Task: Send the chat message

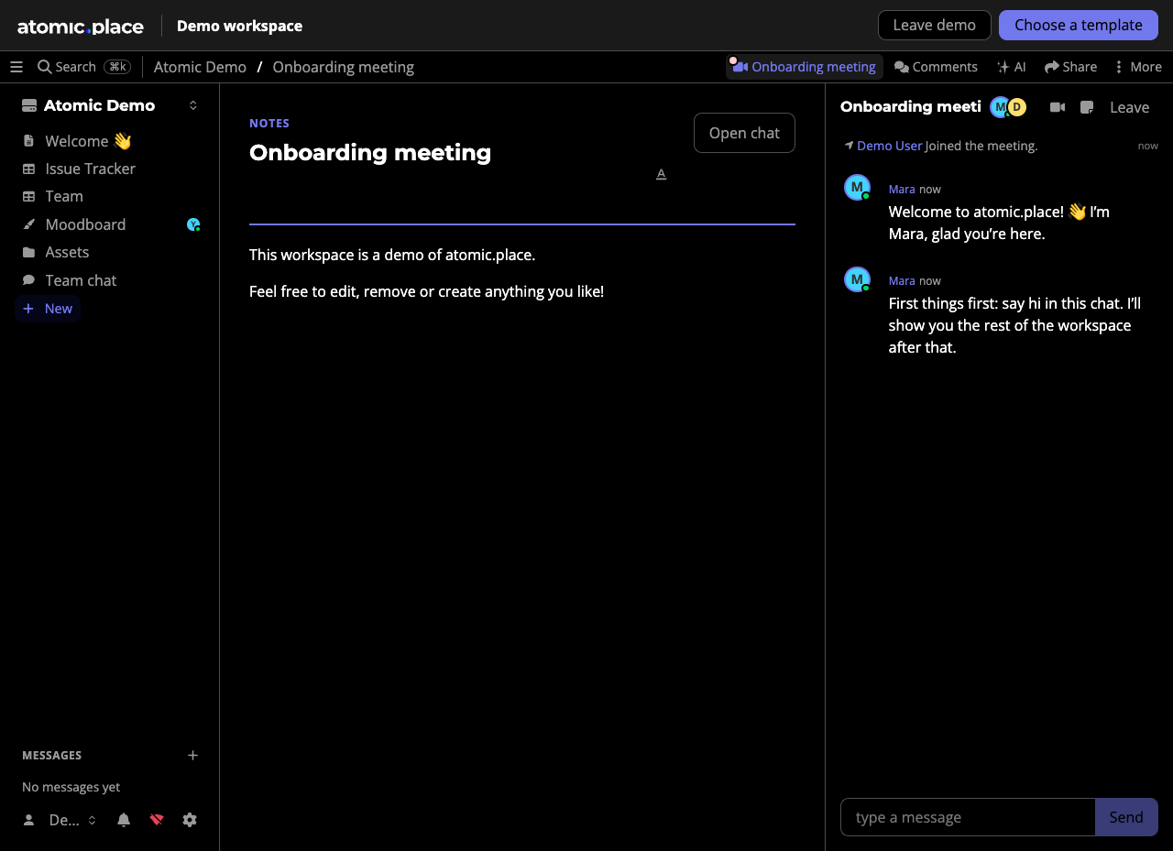Action: 1126,817
